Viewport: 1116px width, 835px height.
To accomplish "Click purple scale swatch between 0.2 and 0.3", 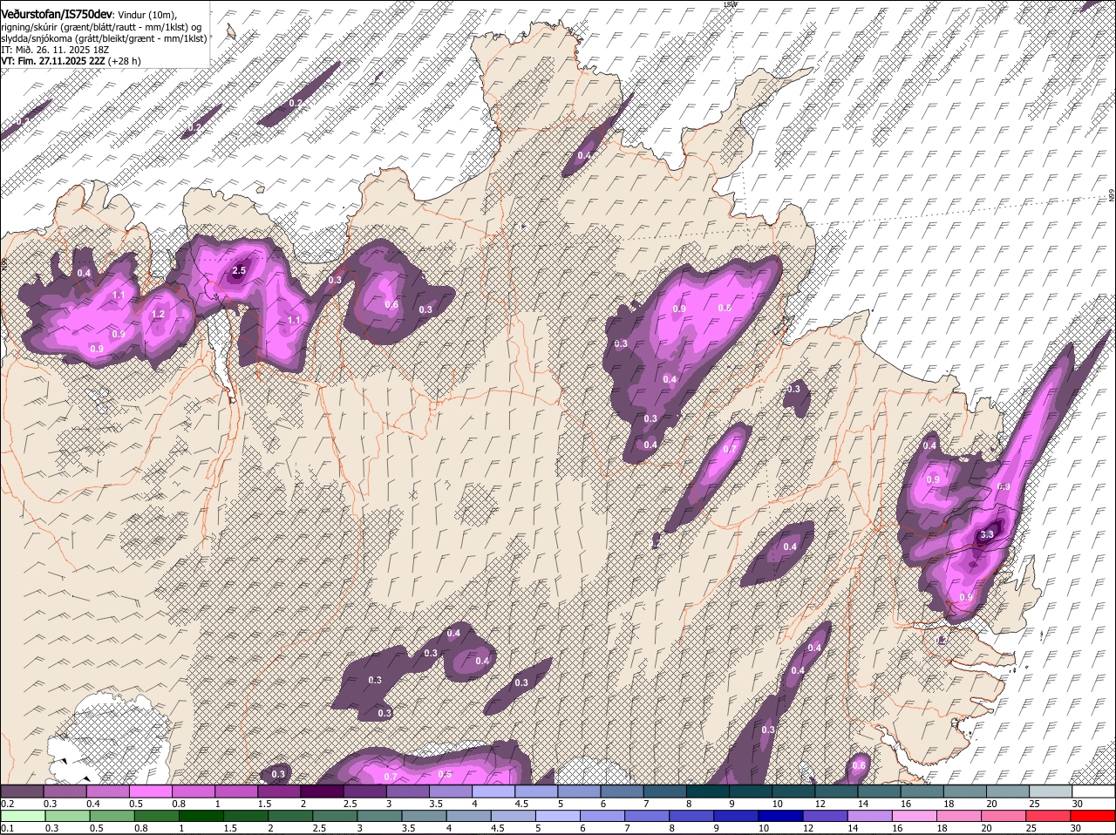I will tap(22, 791).
